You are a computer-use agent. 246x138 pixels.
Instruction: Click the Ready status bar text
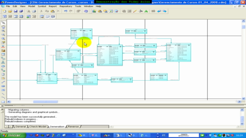tap(4, 131)
